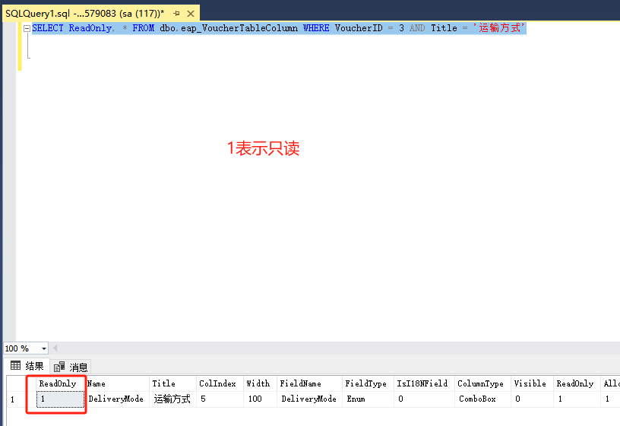Select the Width column header
The width and height of the screenshot is (620, 426).
pyautogui.click(x=260, y=383)
